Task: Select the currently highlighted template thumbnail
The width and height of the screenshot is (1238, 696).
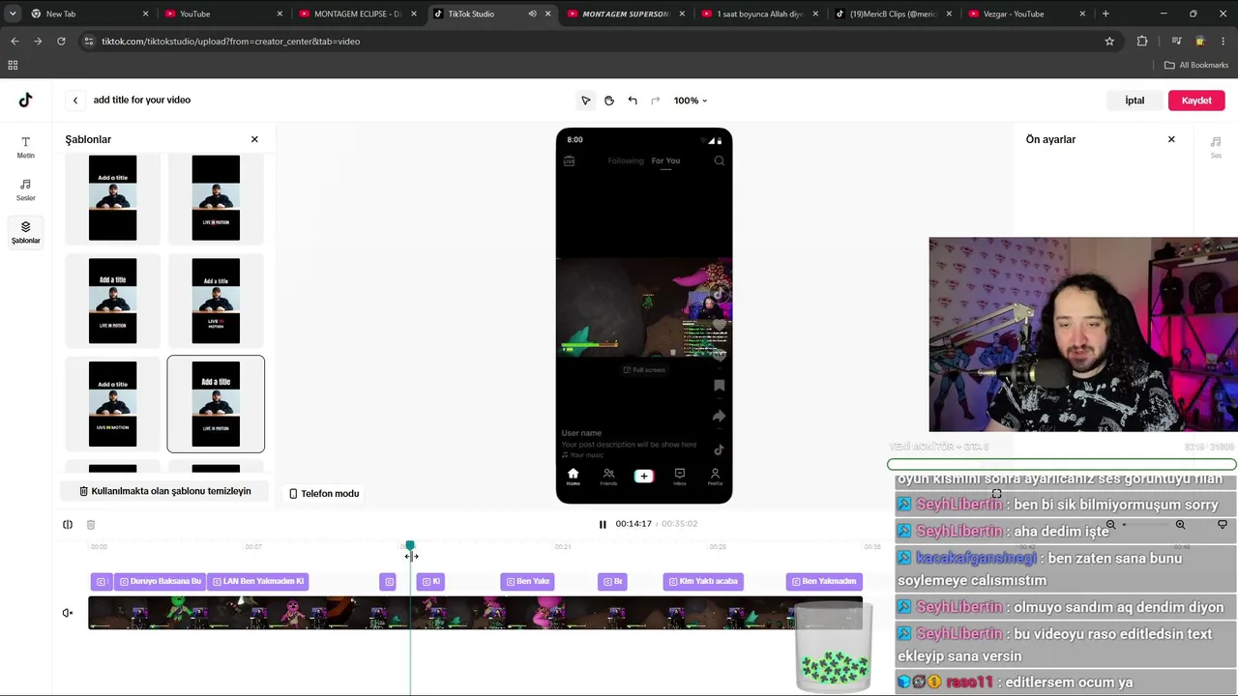Action: click(216, 404)
